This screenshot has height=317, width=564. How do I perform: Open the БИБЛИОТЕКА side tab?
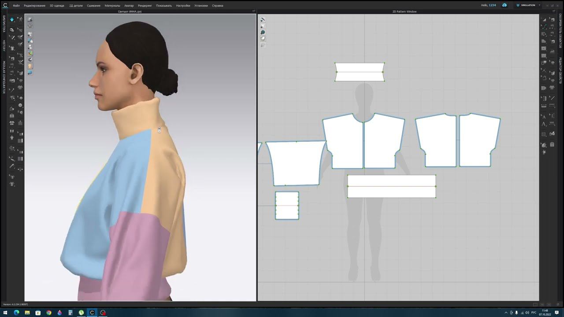pos(4,24)
